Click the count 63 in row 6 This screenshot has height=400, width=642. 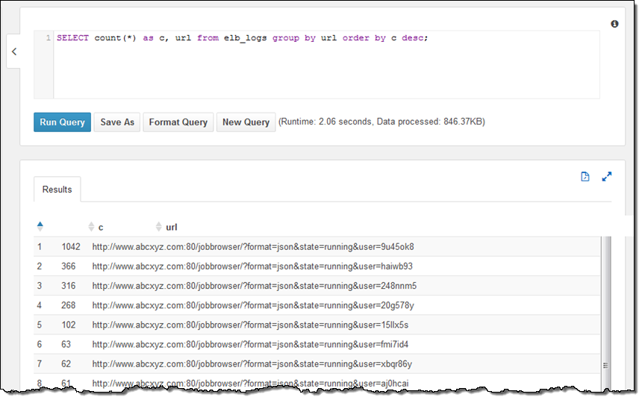(68, 344)
